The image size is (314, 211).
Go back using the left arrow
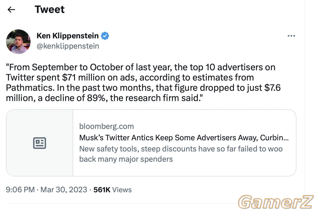pos(11,10)
